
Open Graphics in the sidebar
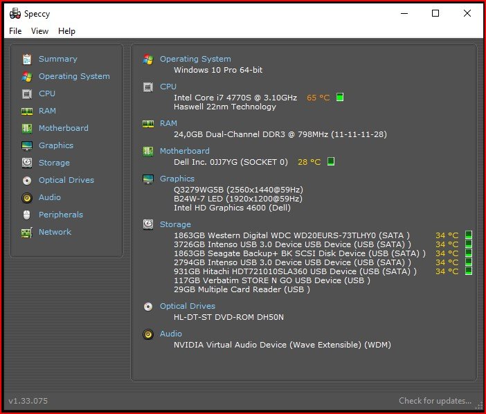(x=56, y=145)
